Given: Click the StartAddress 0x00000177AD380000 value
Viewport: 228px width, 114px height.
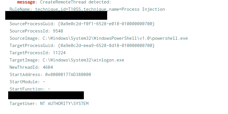Looking at the screenshot, I should tap(68, 75).
